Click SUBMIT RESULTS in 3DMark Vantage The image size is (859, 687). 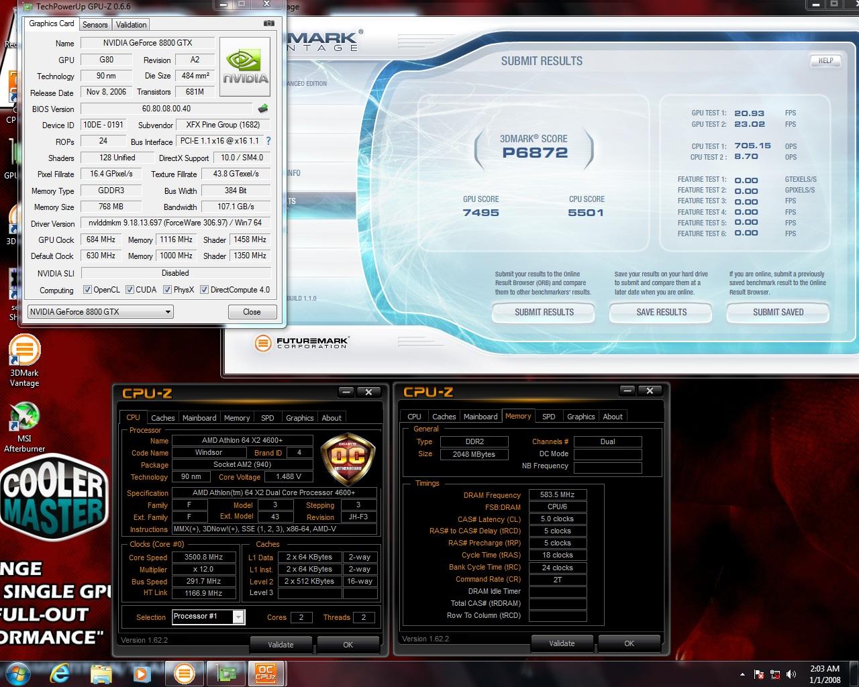click(x=544, y=312)
